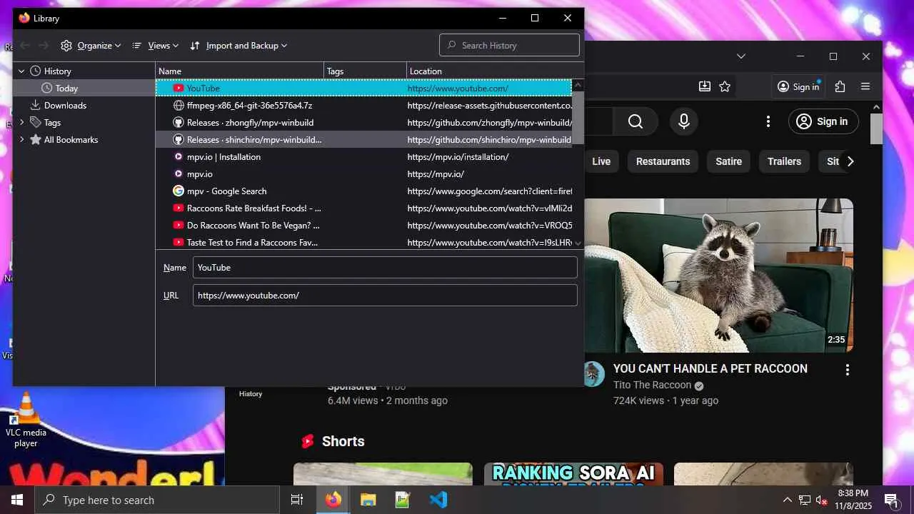
Task: Show hidden system tray icons
Action: click(x=787, y=500)
